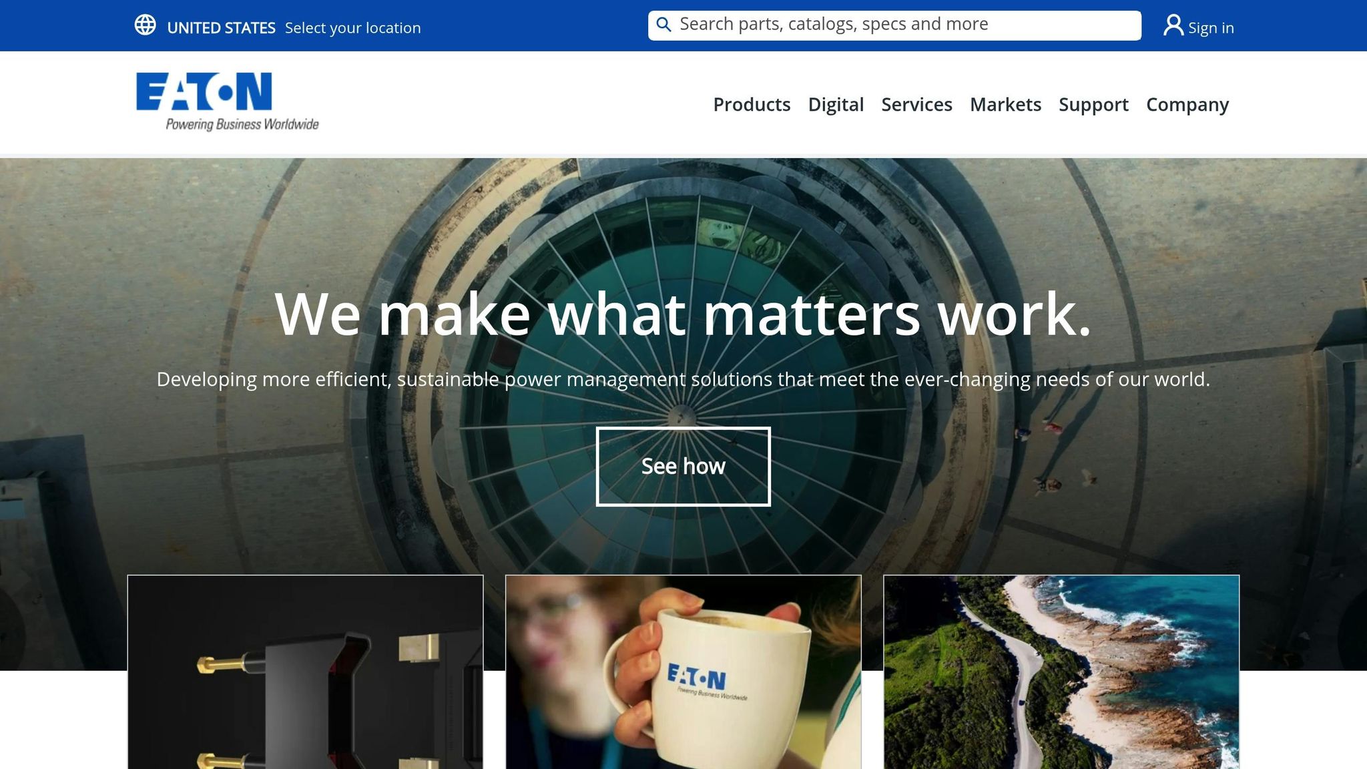
Task: Expand the Digital menu
Action: 836,104
